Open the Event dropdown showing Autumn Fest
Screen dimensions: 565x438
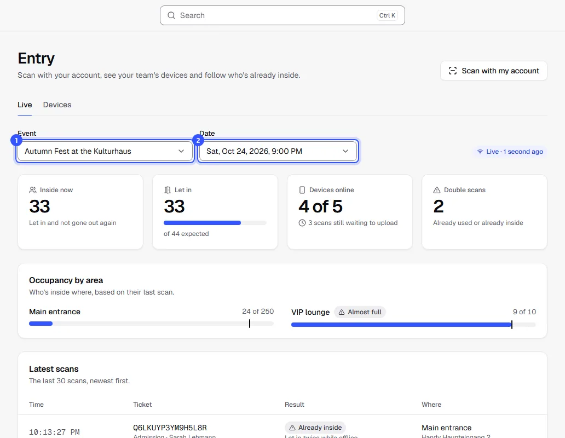tap(105, 151)
